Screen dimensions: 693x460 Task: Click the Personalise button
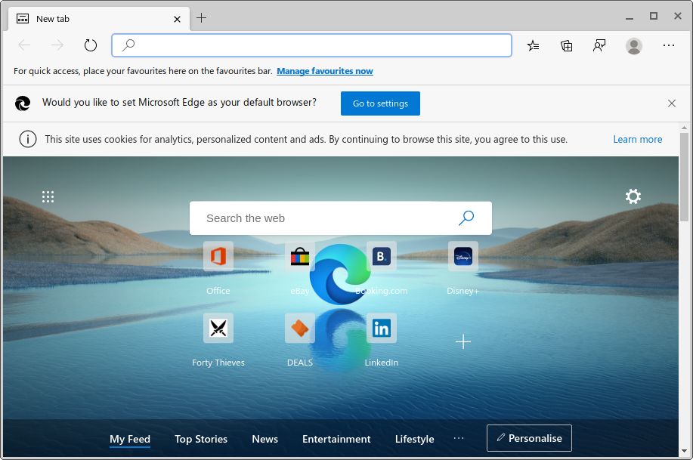pos(529,438)
